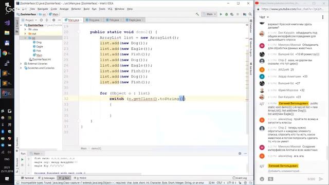The height and width of the screenshot is (185, 329).
Task: Open the Build menu
Action: tap(86, 9)
